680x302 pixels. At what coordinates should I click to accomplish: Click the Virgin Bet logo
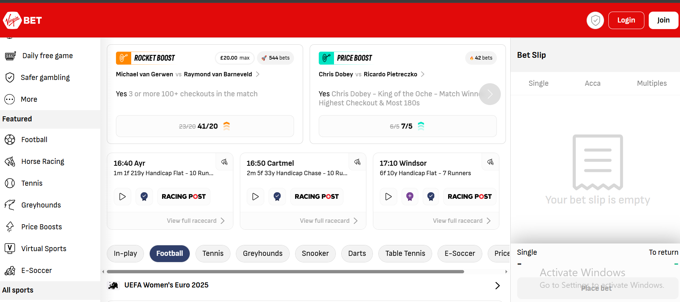pyautogui.click(x=23, y=20)
